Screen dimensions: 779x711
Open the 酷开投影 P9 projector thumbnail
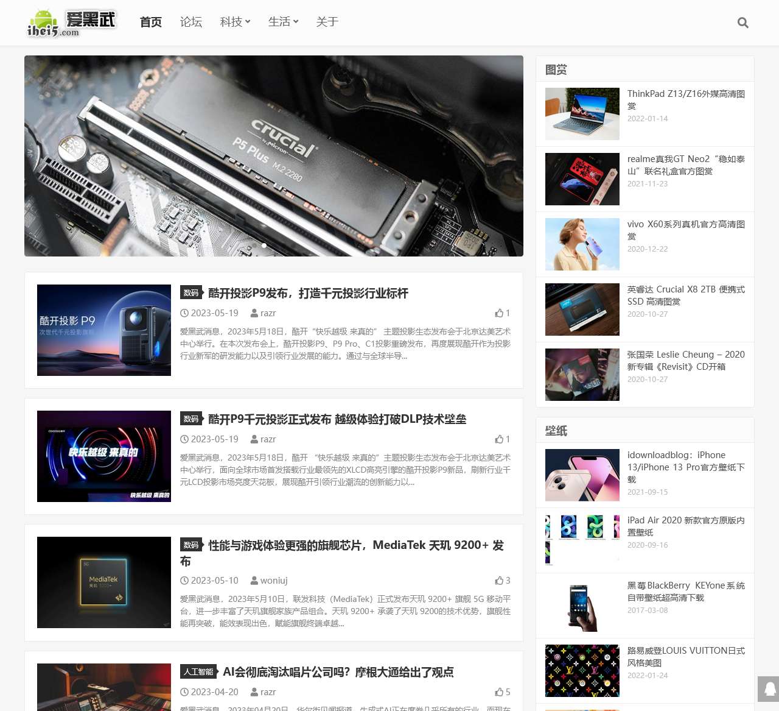pos(104,330)
